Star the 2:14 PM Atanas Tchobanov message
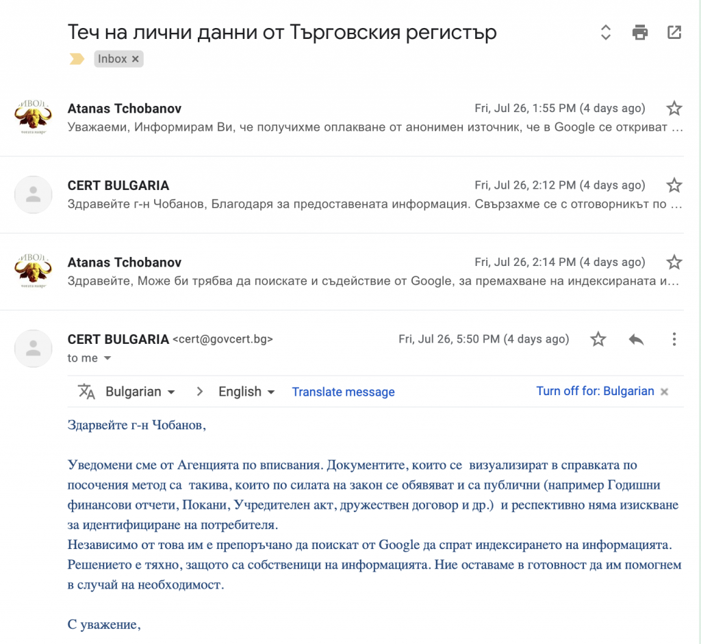The height and width of the screenshot is (644, 701). tap(674, 262)
